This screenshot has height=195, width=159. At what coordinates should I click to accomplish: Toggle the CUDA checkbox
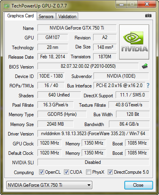click(66, 172)
